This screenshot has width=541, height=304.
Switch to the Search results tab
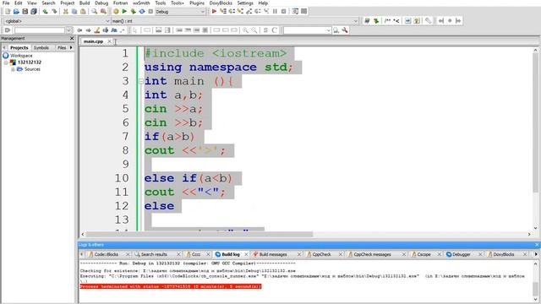point(154,254)
